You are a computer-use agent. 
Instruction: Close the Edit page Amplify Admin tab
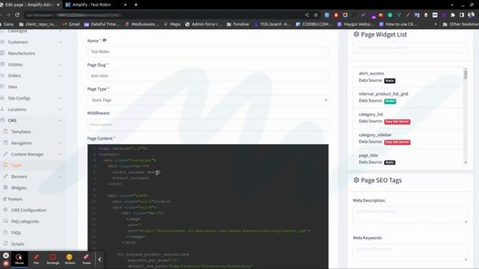(x=58, y=4)
